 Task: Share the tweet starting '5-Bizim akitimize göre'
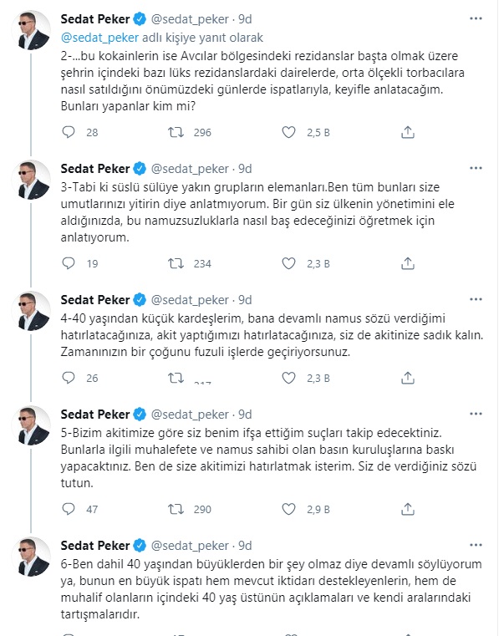point(407,509)
